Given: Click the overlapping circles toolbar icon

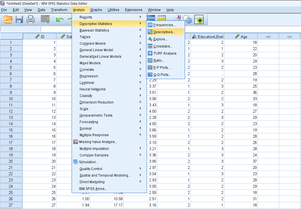Looking at the screenshot, I should pyautogui.click(x=188, y=19).
